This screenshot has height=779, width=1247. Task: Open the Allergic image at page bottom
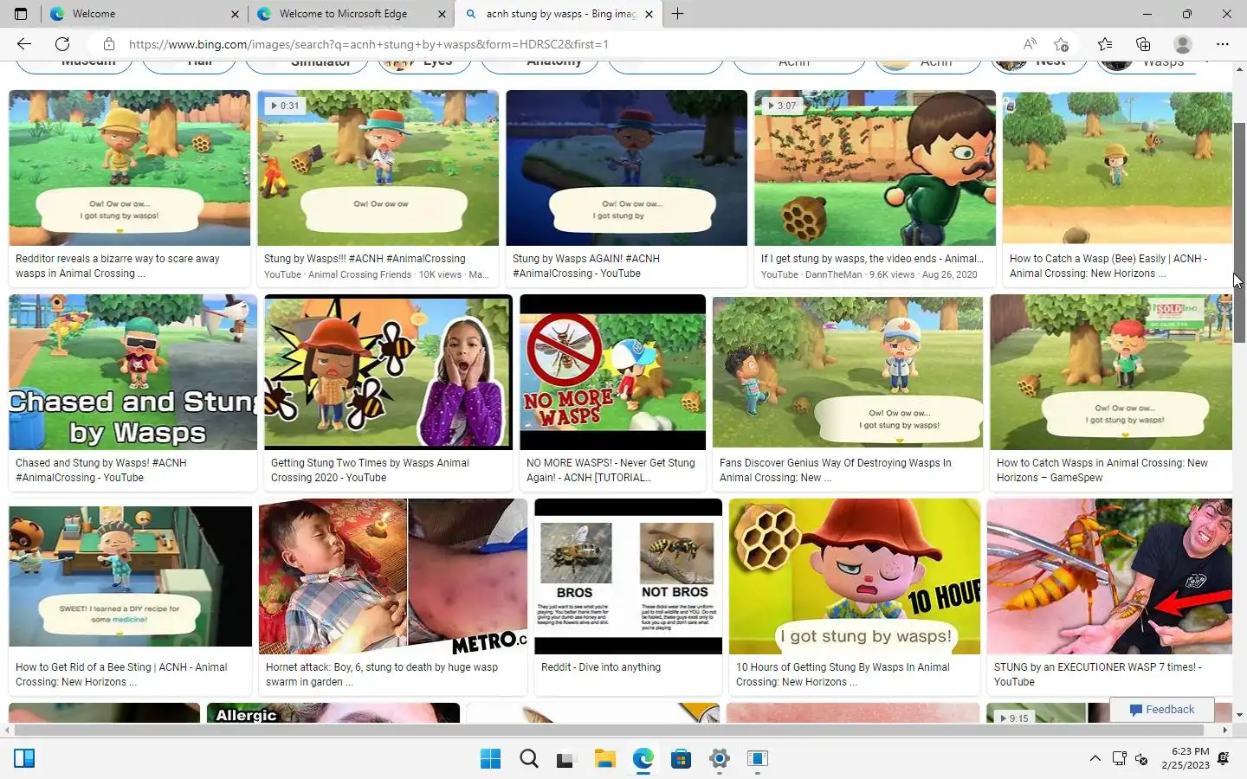(333, 713)
